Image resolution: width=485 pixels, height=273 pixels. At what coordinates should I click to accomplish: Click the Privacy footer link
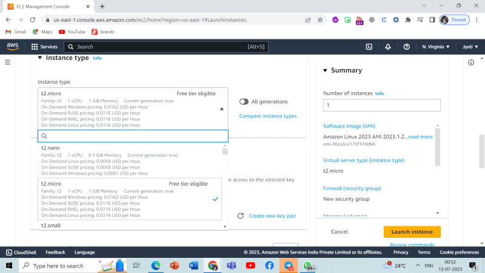[x=401, y=252]
